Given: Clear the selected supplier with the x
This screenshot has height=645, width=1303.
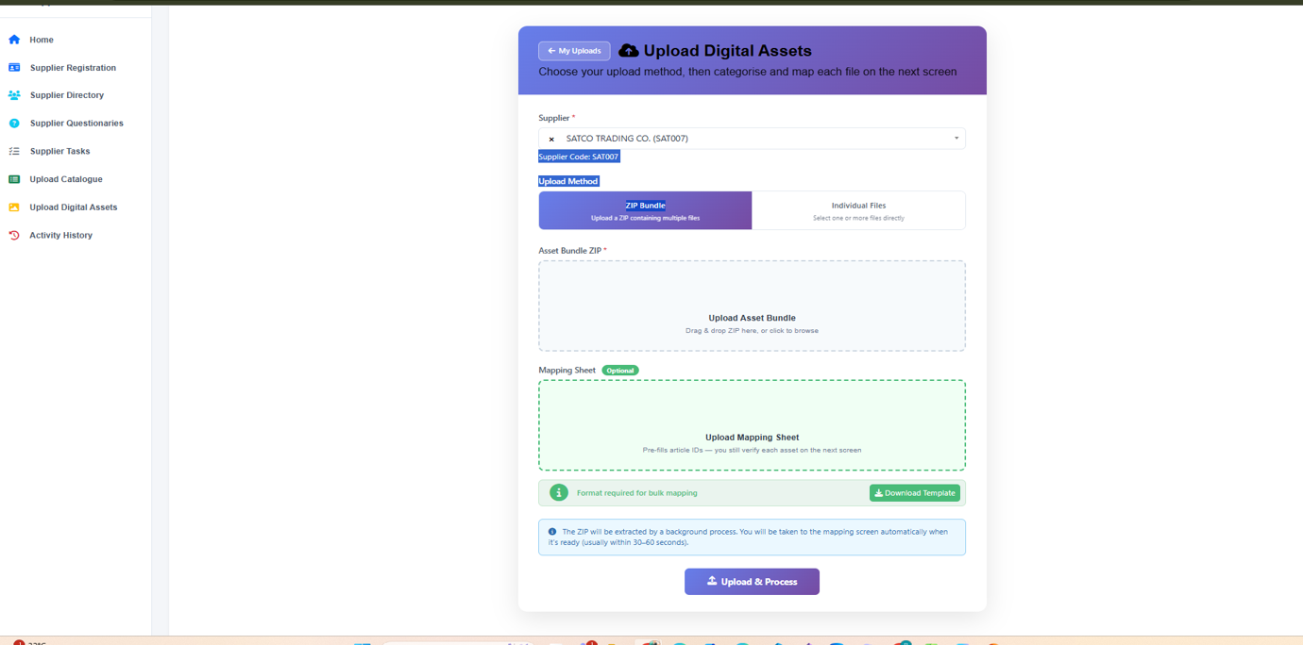Looking at the screenshot, I should [x=551, y=139].
